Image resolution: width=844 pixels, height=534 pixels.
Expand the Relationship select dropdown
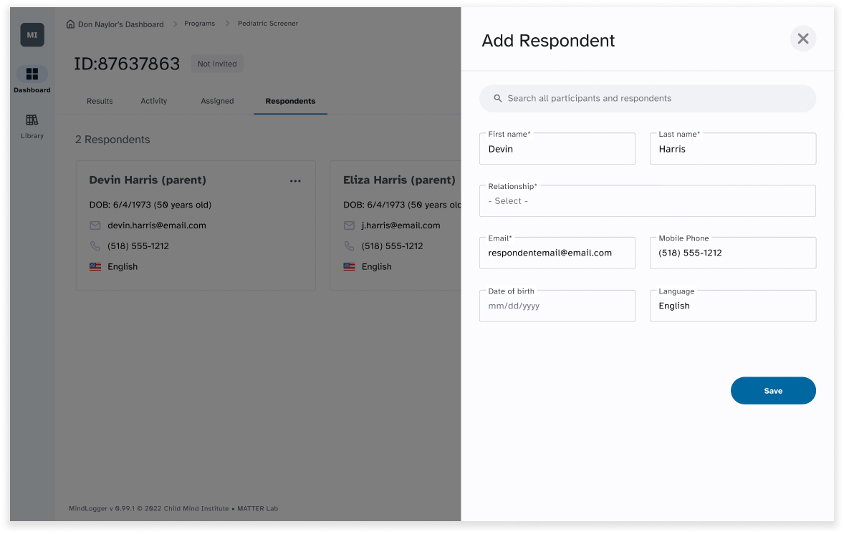(647, 201)
